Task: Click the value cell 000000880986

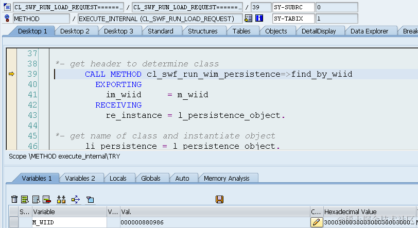Action: coord(215,222)
